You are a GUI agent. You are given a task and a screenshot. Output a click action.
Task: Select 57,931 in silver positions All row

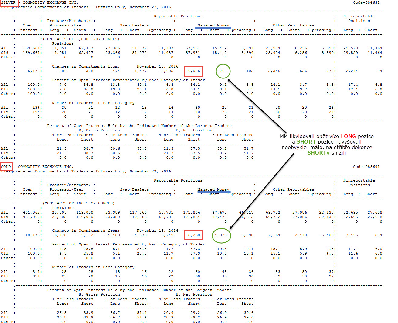tap(192, 48)
